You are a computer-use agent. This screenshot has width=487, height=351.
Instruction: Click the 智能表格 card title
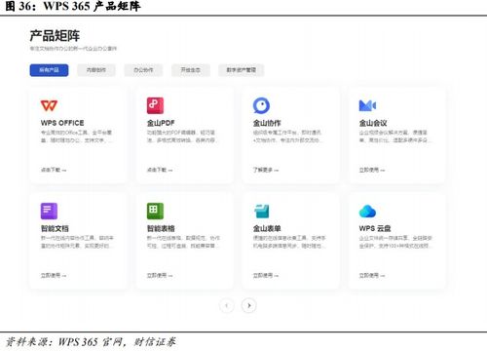click(161, 228)
